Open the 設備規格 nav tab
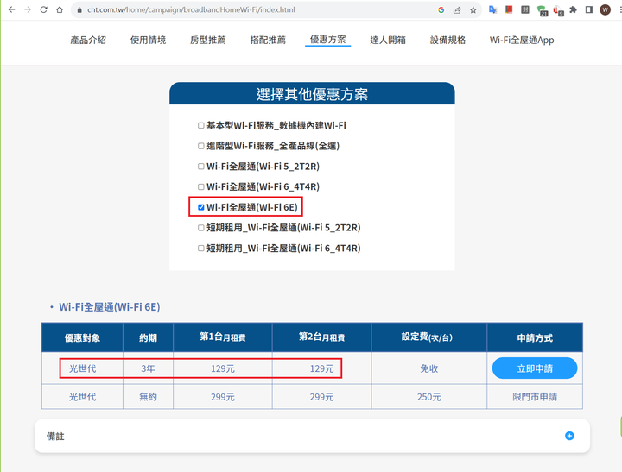The image size is (622, 472). click(447, 40)
